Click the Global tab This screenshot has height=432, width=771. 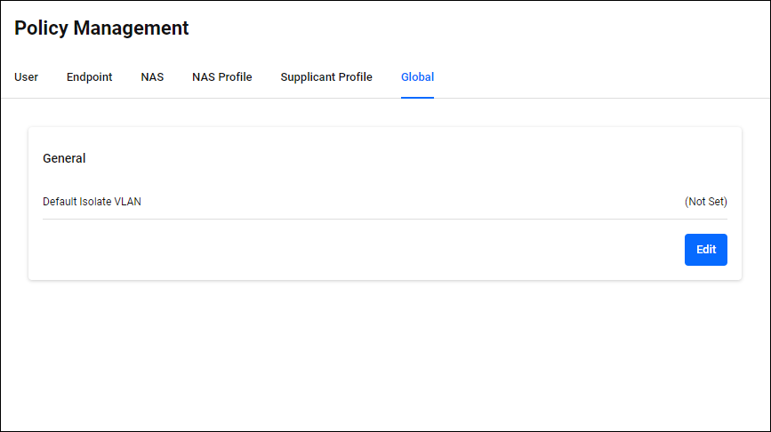pos(417,77)
